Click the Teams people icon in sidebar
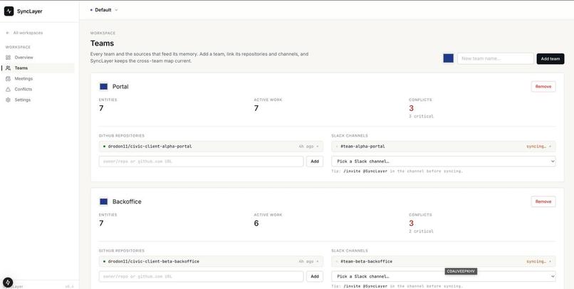The image size is (574, 289). [8, 68]
